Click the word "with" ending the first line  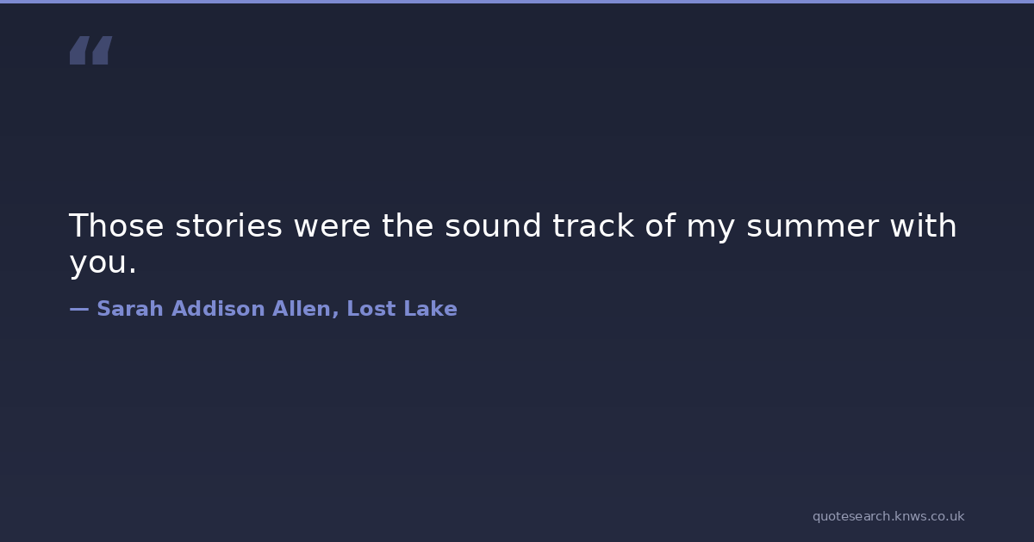pyautogui.click(x=923, y=226)
